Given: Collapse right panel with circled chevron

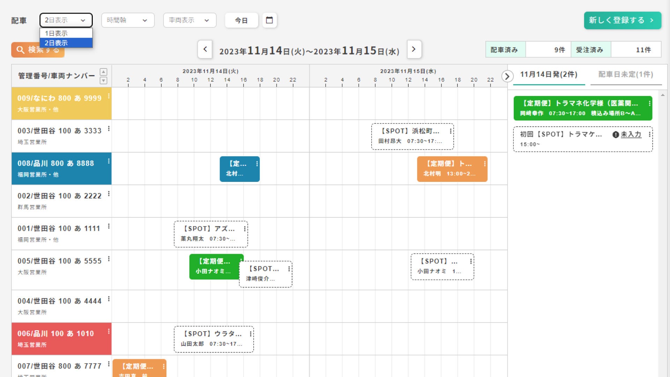Looking at the screenshot, I should (x=507, y=76).
